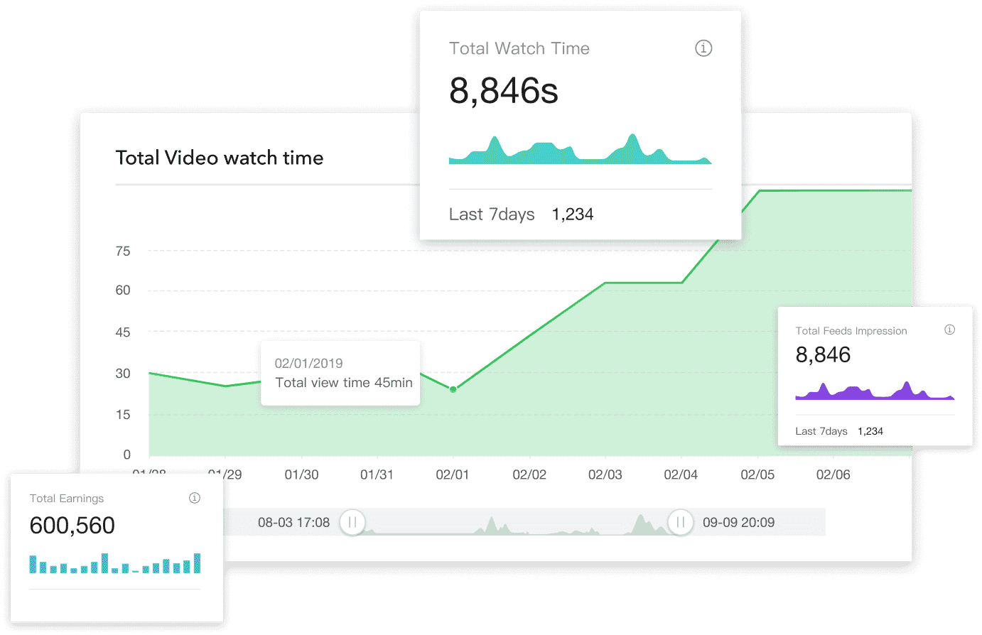Click the x-axis label 02/04

681,474
